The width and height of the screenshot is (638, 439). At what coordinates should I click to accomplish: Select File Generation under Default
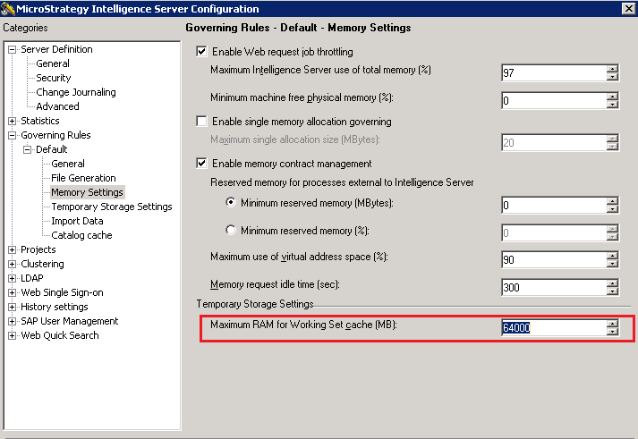coord(83,178)
